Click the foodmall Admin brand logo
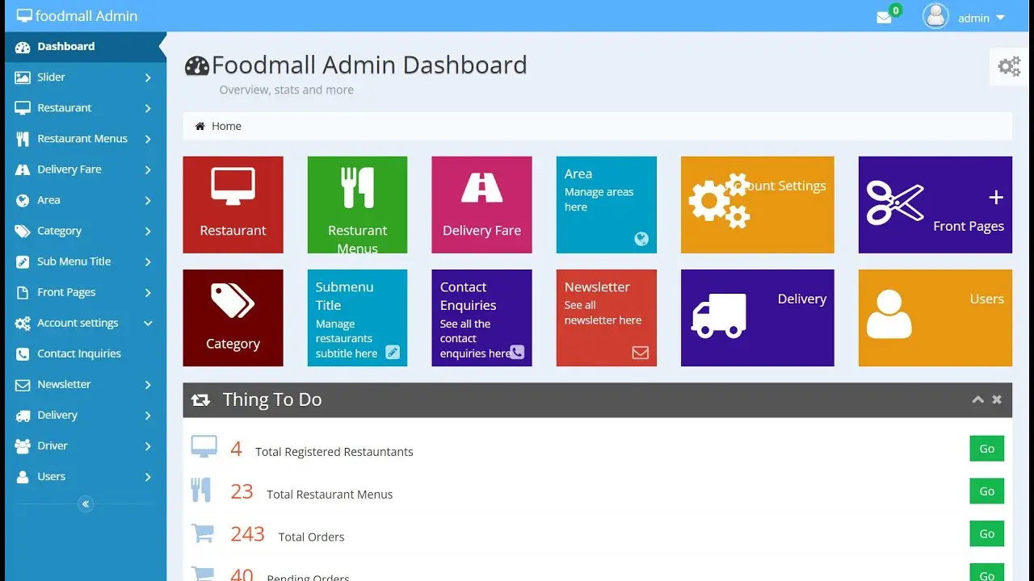The image size is (1034, 581). click(77, 15)
